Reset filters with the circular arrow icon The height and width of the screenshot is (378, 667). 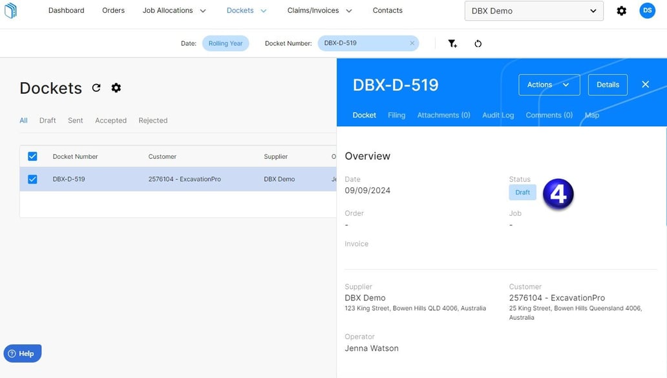click(478, 43)
